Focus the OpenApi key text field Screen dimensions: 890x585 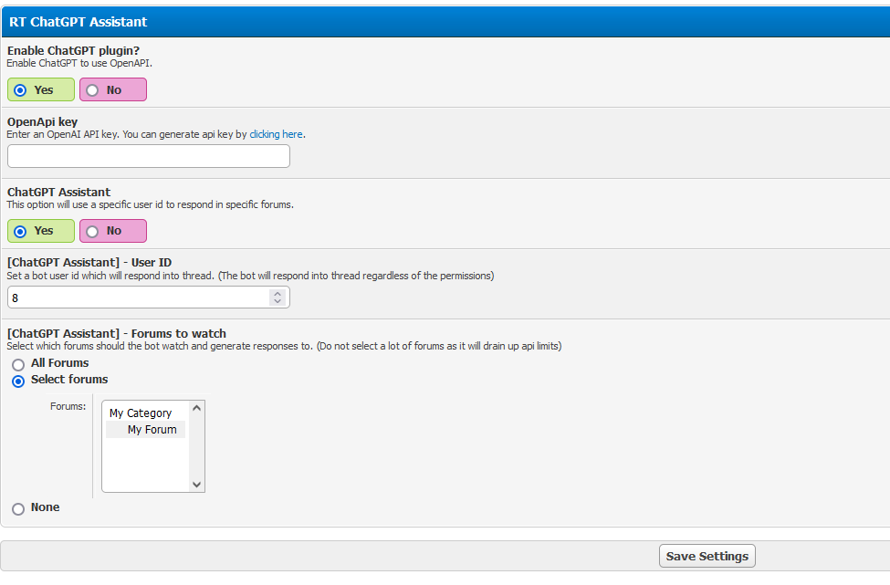[149, 156]
